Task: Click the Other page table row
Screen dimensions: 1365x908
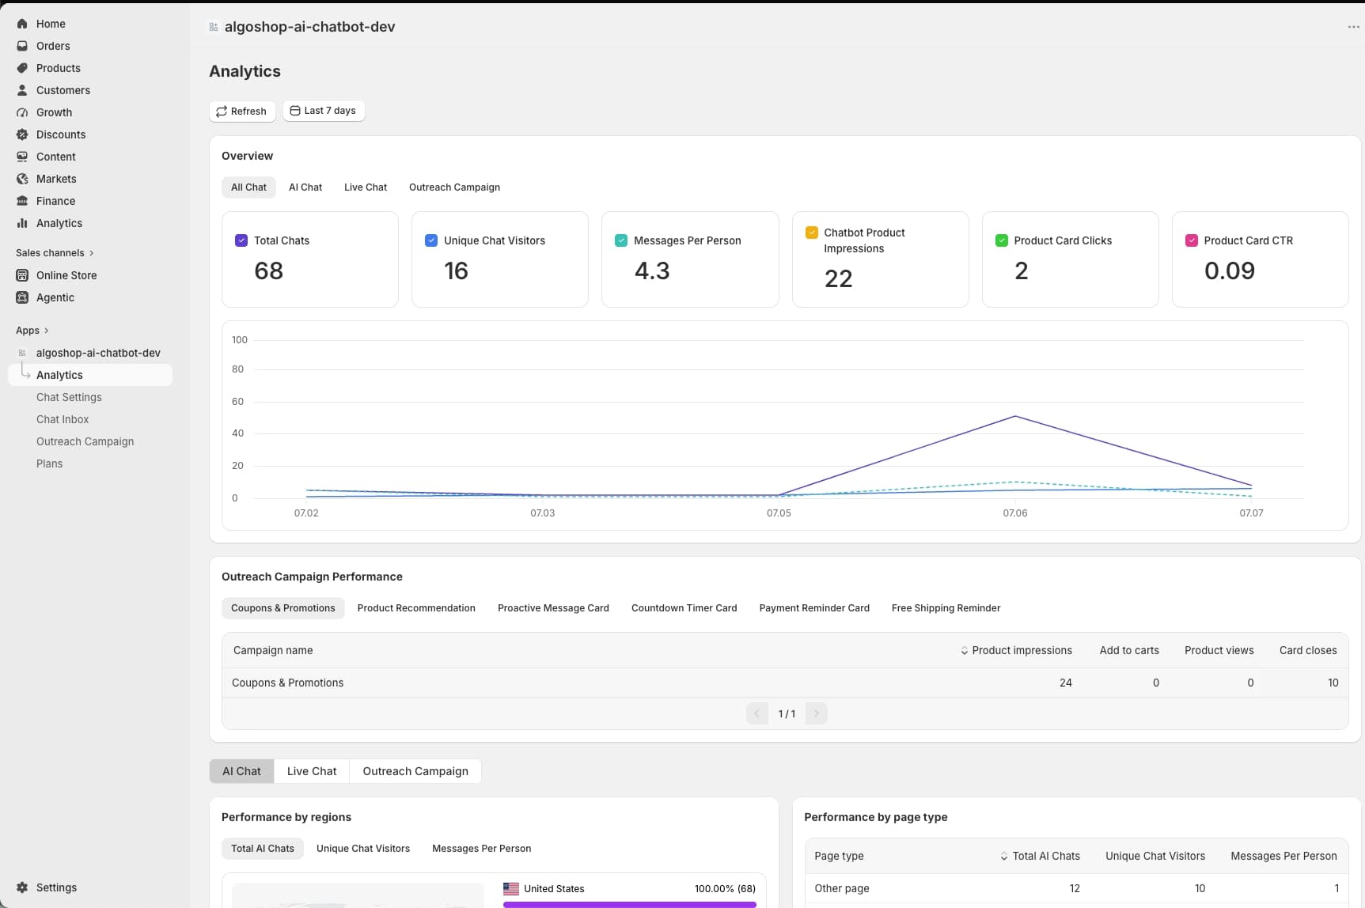Action: [x=1076, y=888]
